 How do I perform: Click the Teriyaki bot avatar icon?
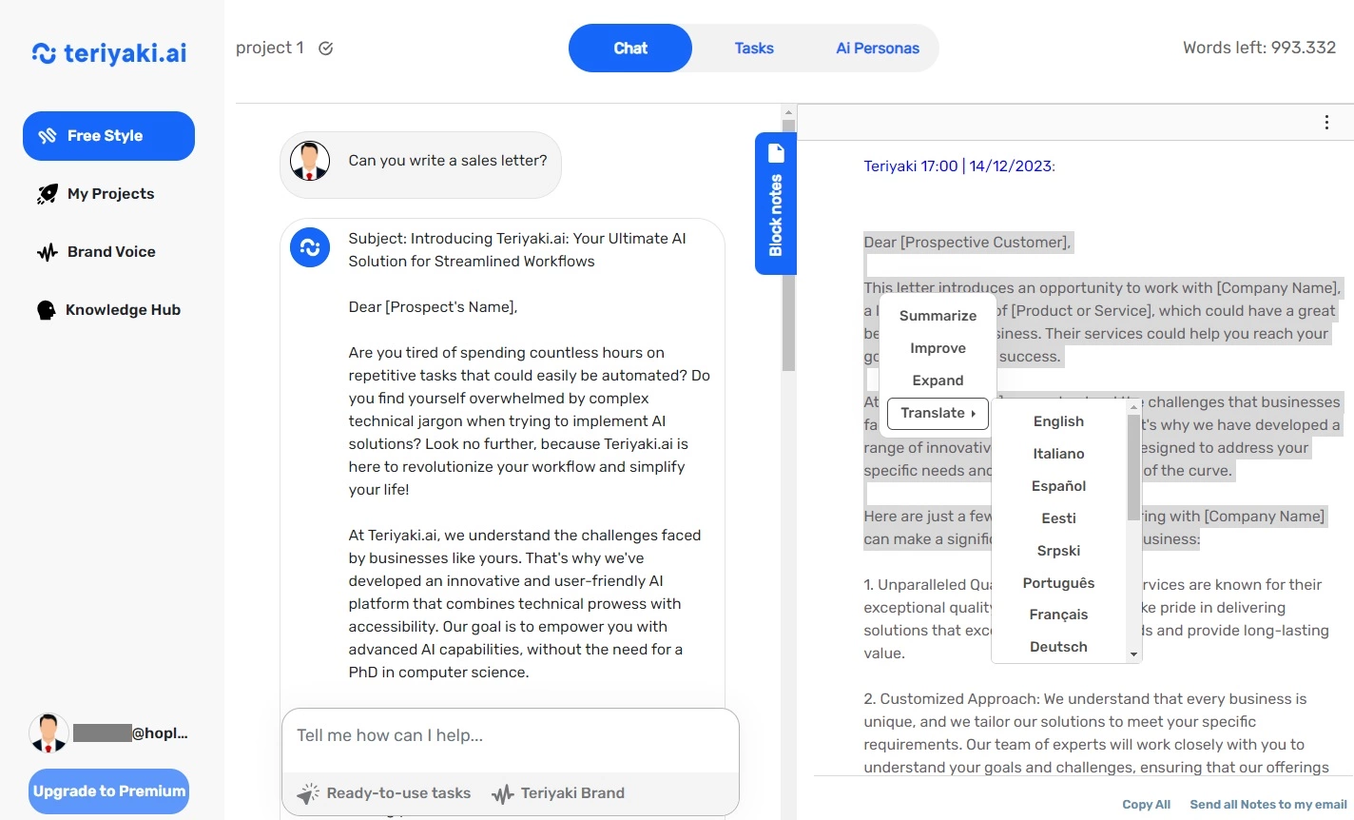click(x=310, y=247)
